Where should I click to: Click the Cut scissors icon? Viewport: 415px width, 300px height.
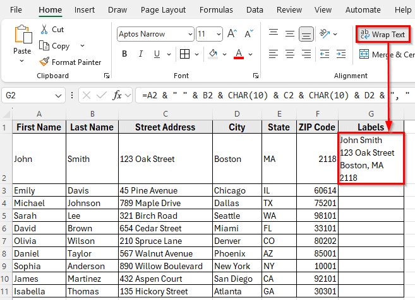click(44, 30)
